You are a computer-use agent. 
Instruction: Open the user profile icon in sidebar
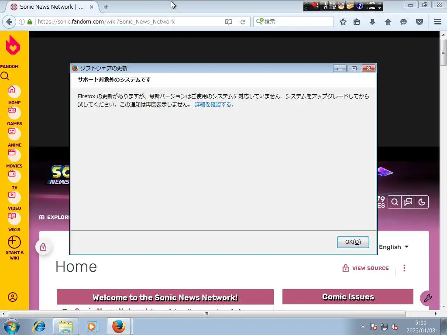(x=13, y=297)
